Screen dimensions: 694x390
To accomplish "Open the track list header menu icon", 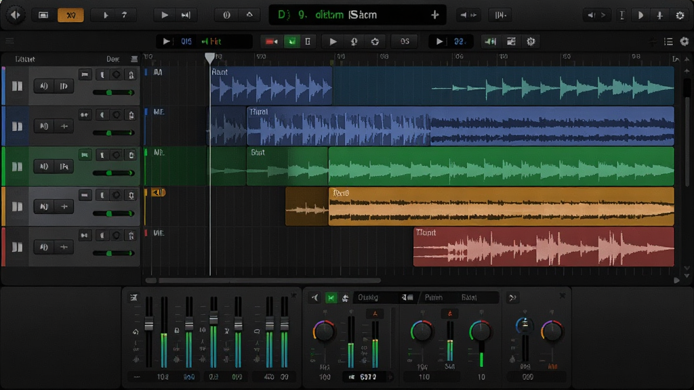I will (134, 59).
